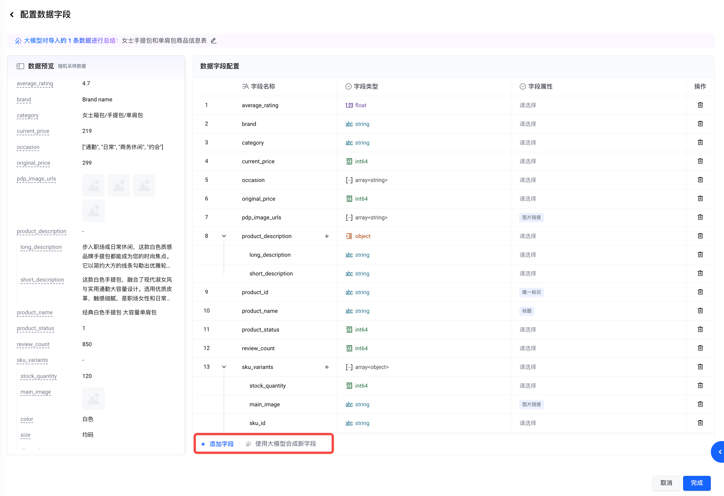Add a sub-field with product_description's plus icon
This screenshot has height=496, width=724.
(327, 236)
